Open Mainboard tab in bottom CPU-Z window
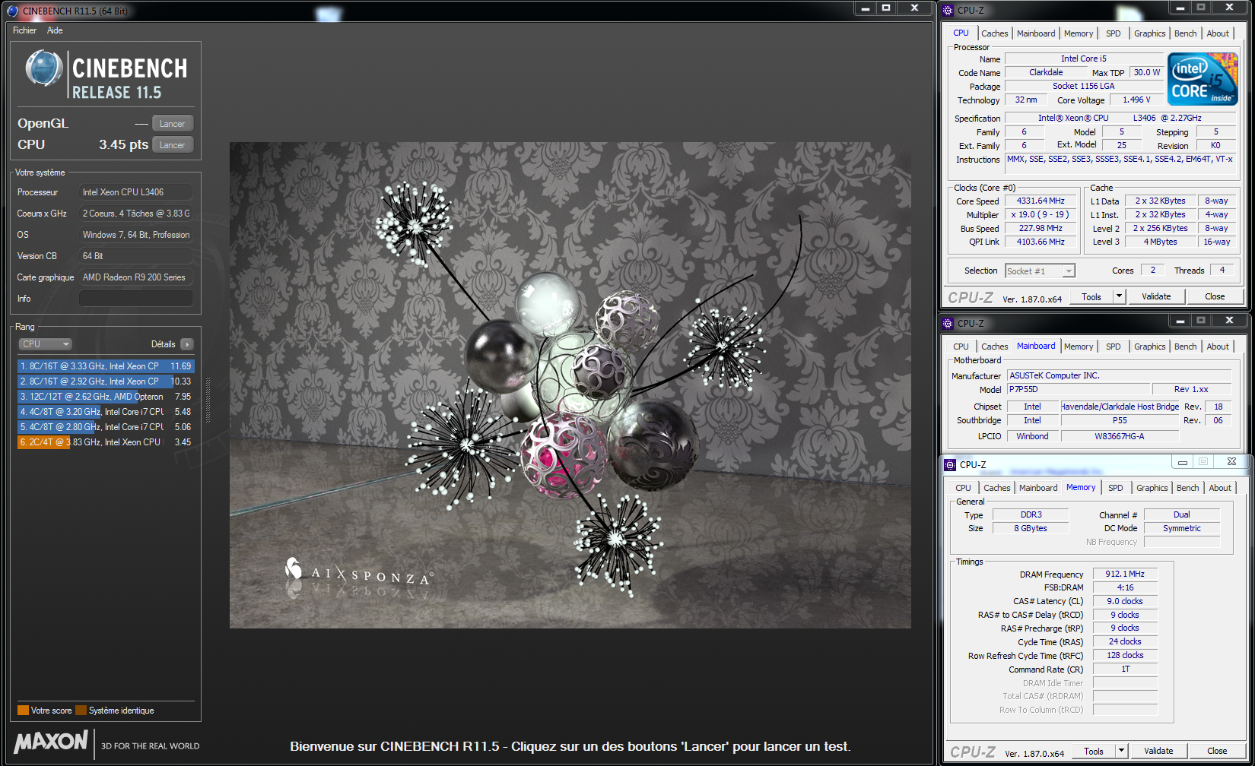 pos(1038,488)
